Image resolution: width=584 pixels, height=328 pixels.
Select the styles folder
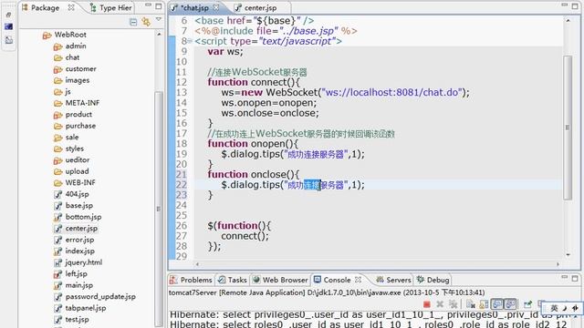[x=69, y=149]
